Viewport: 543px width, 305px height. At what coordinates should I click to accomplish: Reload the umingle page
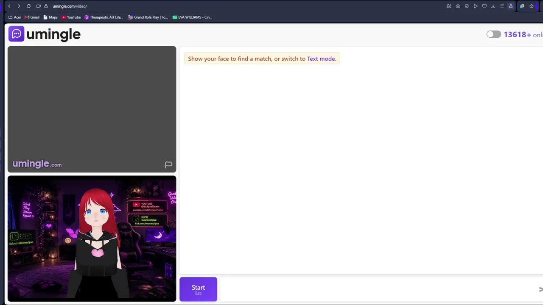(28, 6)
